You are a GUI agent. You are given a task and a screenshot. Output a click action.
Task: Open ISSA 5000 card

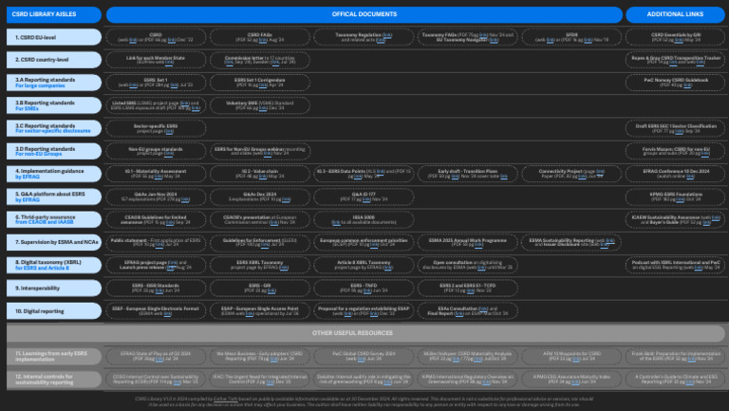364,219
